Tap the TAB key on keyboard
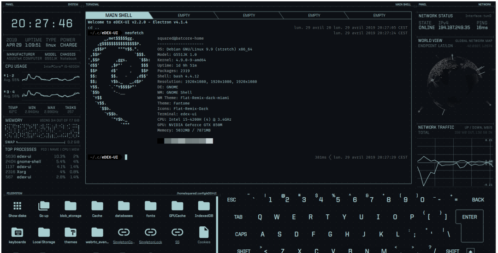This screenshot has width=498, height=253. pos(238,217)
